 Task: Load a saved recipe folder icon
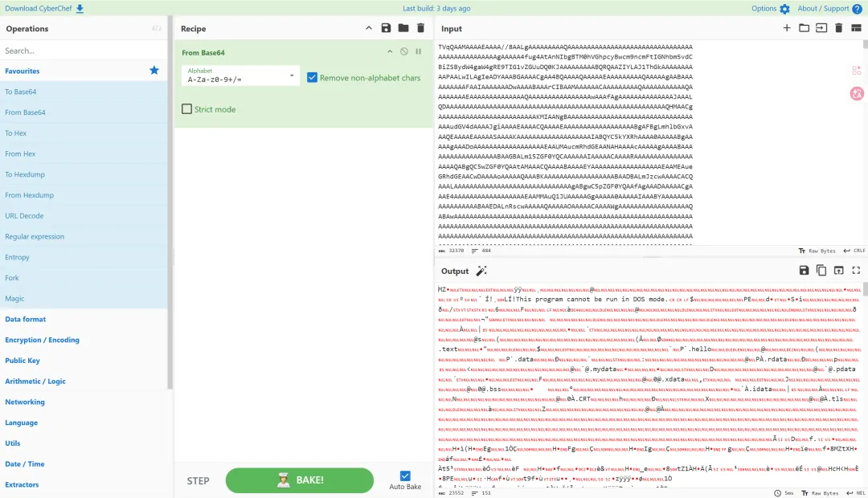[403, 28]
